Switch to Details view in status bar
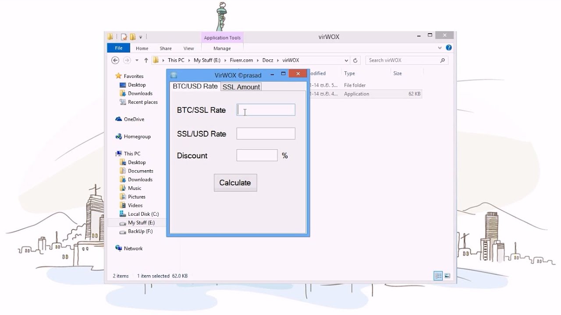Screen dimensions: 561x315 438,276
